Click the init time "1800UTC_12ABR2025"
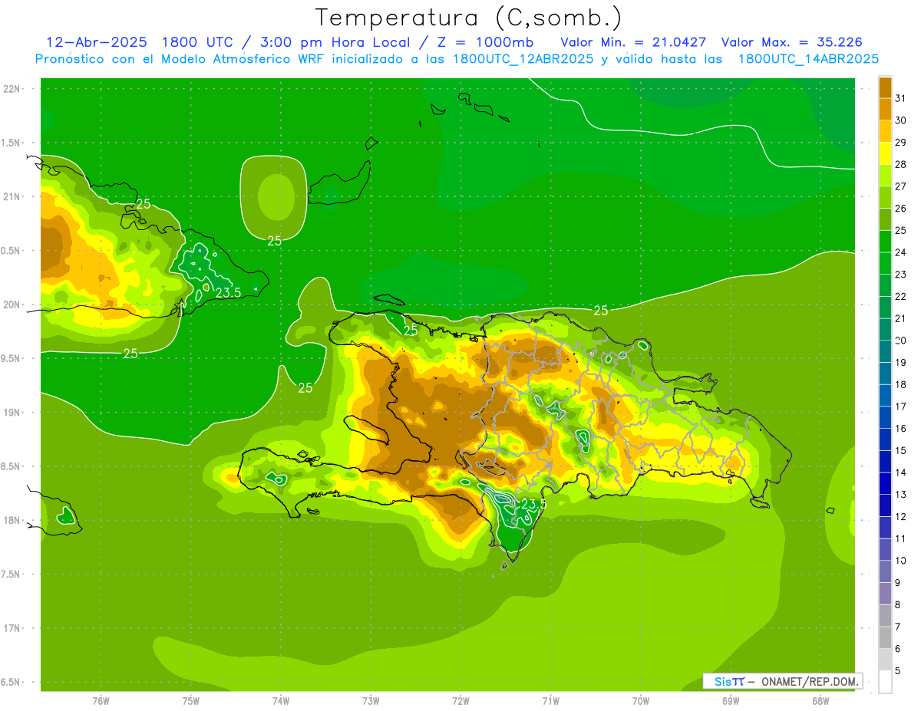Image resolution: width=921 pixels, height=711 pixels. pos(523,59)
